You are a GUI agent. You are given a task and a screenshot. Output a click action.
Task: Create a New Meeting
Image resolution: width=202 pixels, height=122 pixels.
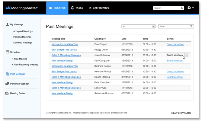tap(20, 59)
